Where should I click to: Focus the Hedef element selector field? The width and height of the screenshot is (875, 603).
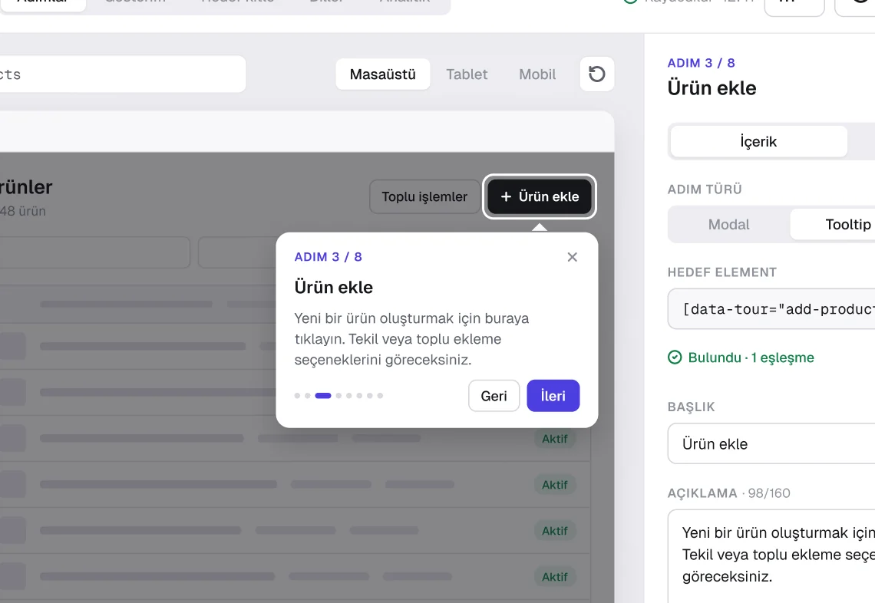click(x=771, y=309)
